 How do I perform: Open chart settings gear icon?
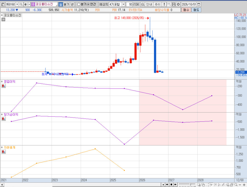pos(178,4)
